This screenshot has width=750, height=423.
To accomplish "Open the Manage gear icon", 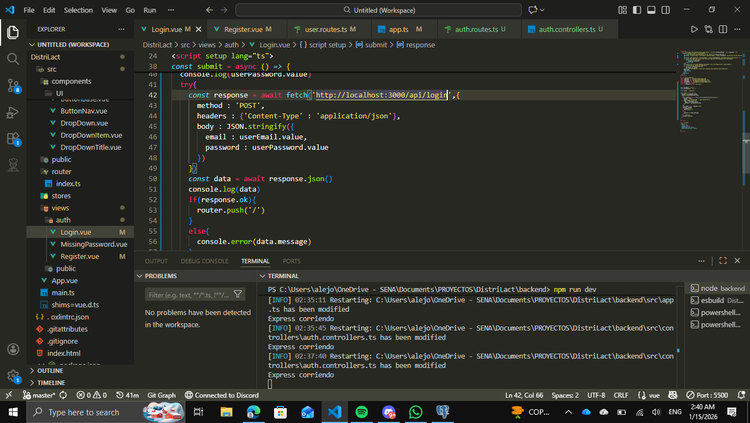I will [x=13, y=376].
